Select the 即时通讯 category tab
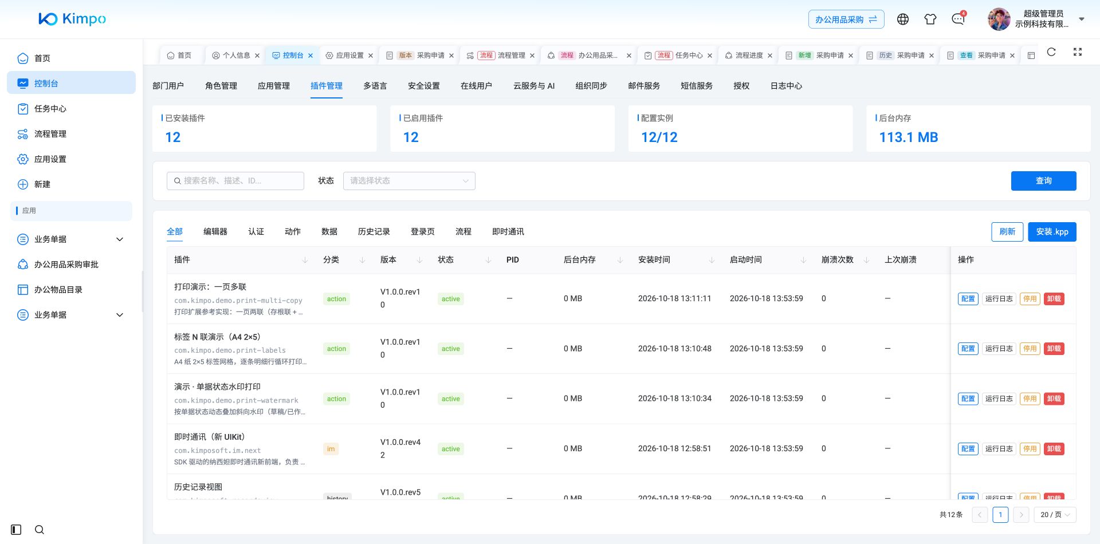 [508, 232]
